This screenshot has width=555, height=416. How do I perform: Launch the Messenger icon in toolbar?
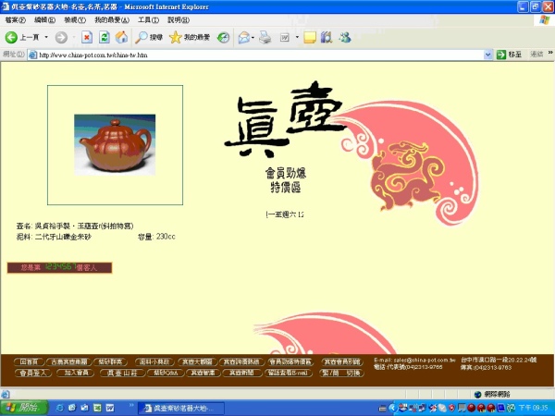[345, 37]
